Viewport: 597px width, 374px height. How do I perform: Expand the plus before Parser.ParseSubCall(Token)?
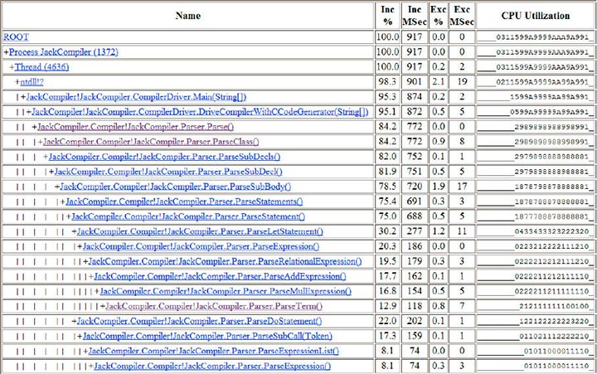80,336
